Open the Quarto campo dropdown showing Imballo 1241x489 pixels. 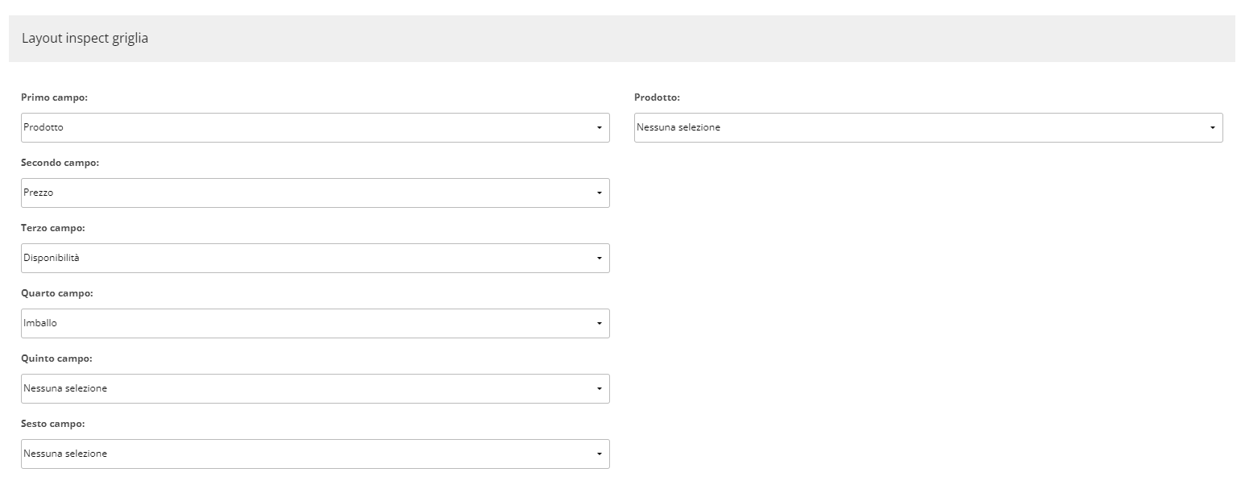pos(315,323)
